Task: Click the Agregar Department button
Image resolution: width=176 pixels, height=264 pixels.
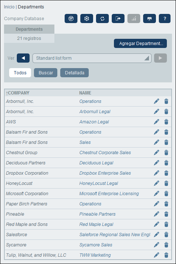Action: [x=140, y=44]
